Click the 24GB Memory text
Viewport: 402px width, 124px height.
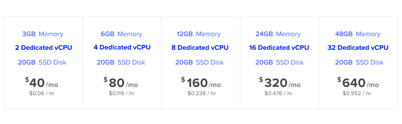tap(278, 34)
